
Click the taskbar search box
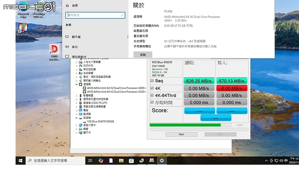(x=55, y=161)
